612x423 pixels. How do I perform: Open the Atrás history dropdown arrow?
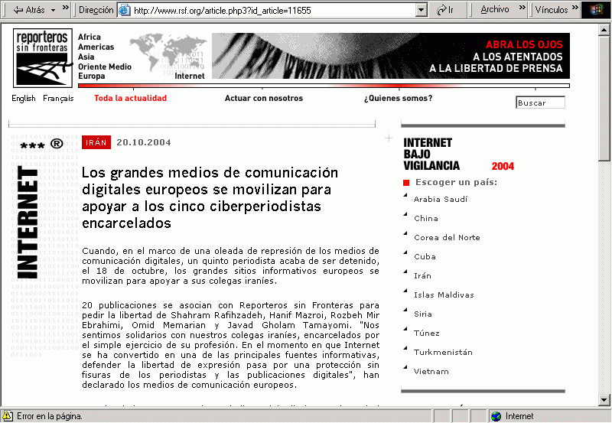click(x=53, y=11)
